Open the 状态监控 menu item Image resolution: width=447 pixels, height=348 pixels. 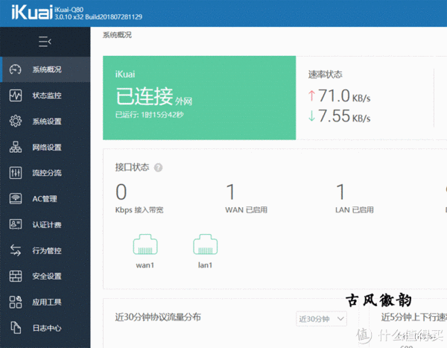point(45,95)
